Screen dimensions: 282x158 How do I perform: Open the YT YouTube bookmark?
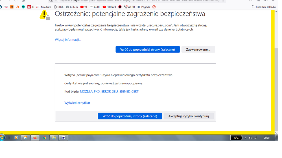point(84,7)
